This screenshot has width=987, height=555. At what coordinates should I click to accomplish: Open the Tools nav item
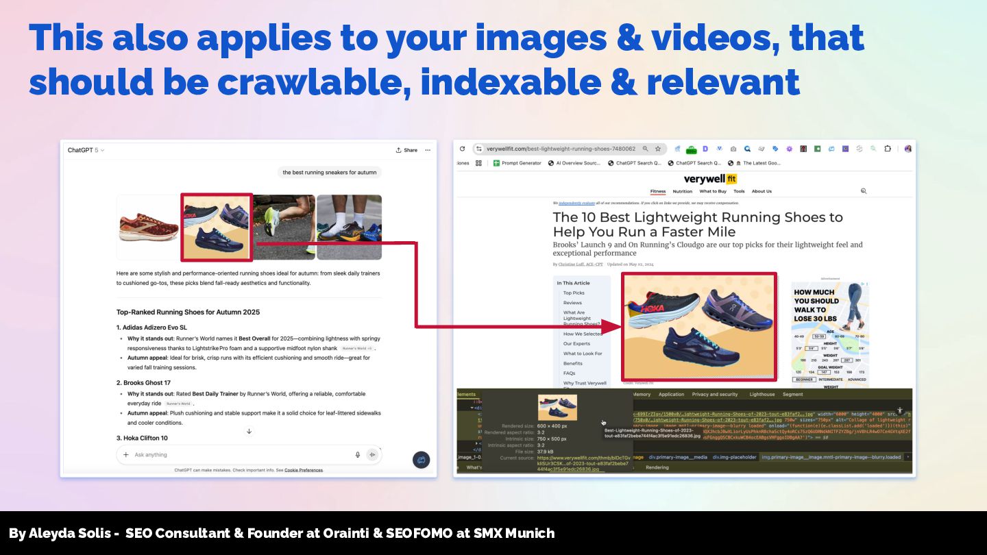(x=739, y=191)
